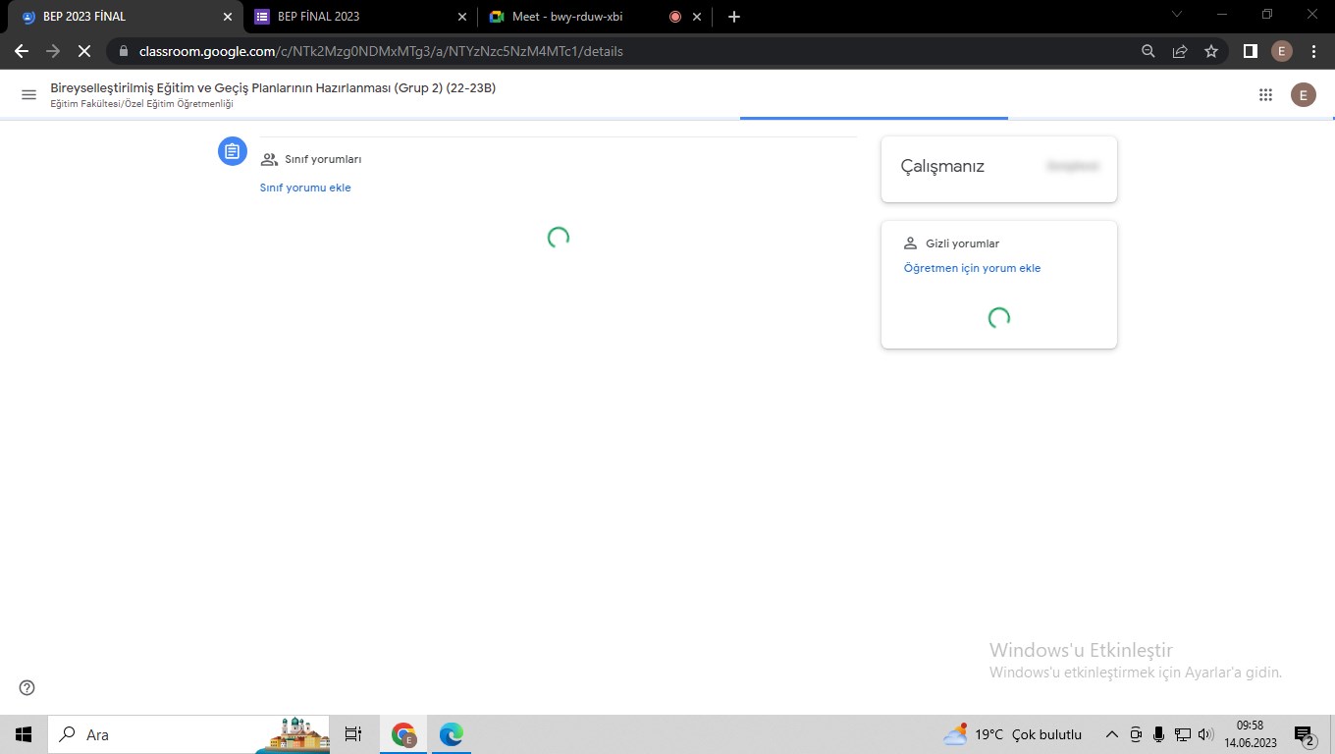Open a new browser tab
The height and width of the screenshot is (754, 1335).
[x=734, y=17]
